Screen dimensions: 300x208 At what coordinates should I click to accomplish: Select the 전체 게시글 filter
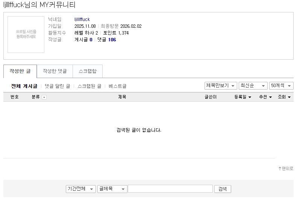(24, 86)
